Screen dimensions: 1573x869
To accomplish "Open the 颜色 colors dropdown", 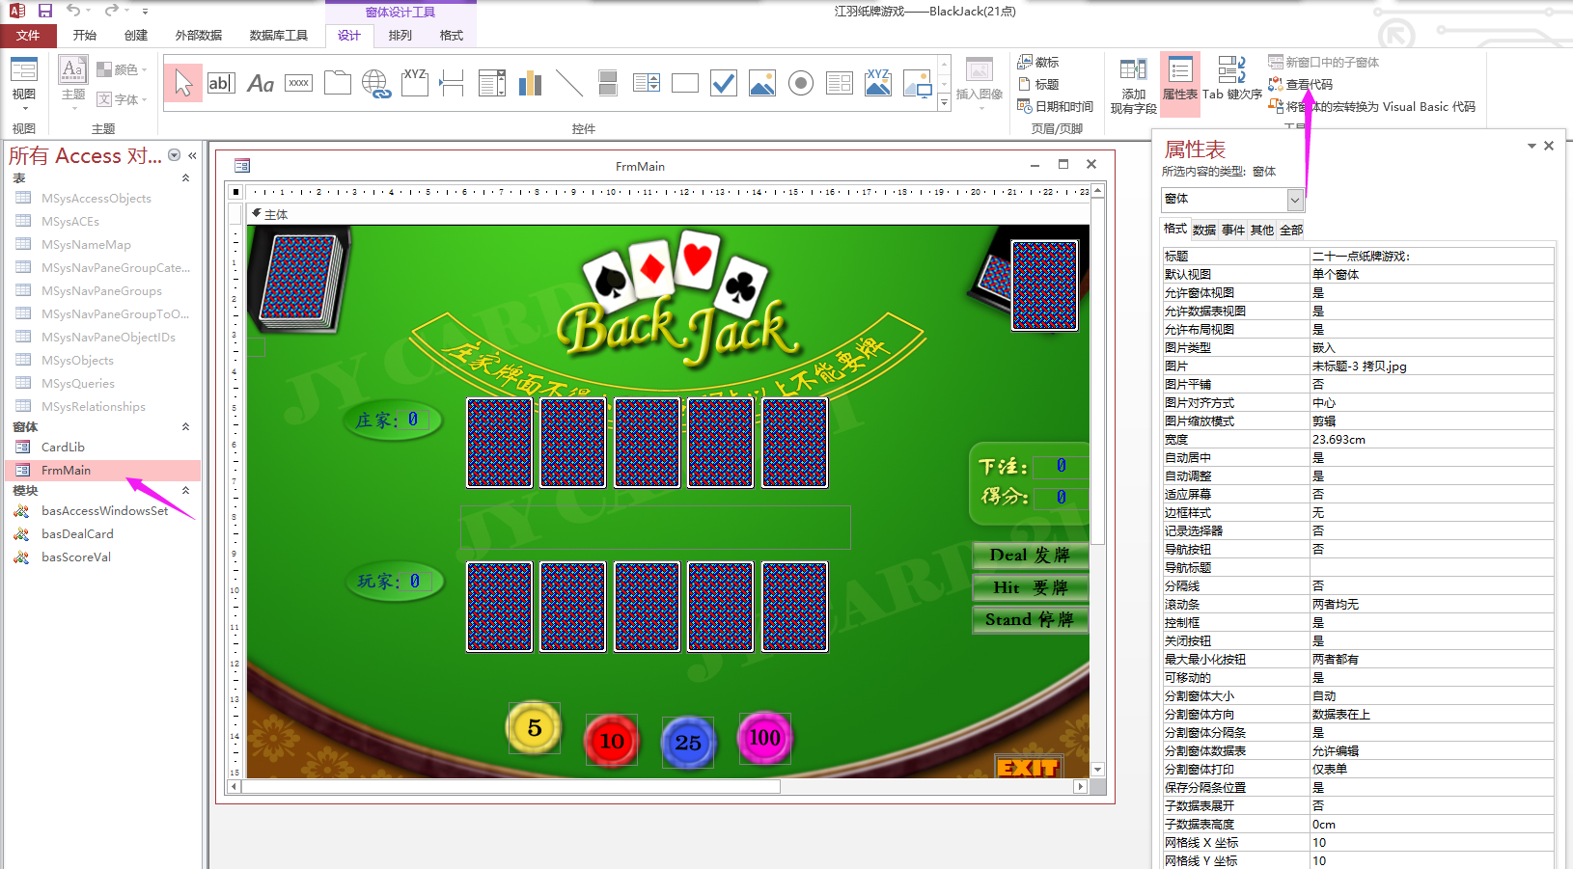I will [122, 69].
